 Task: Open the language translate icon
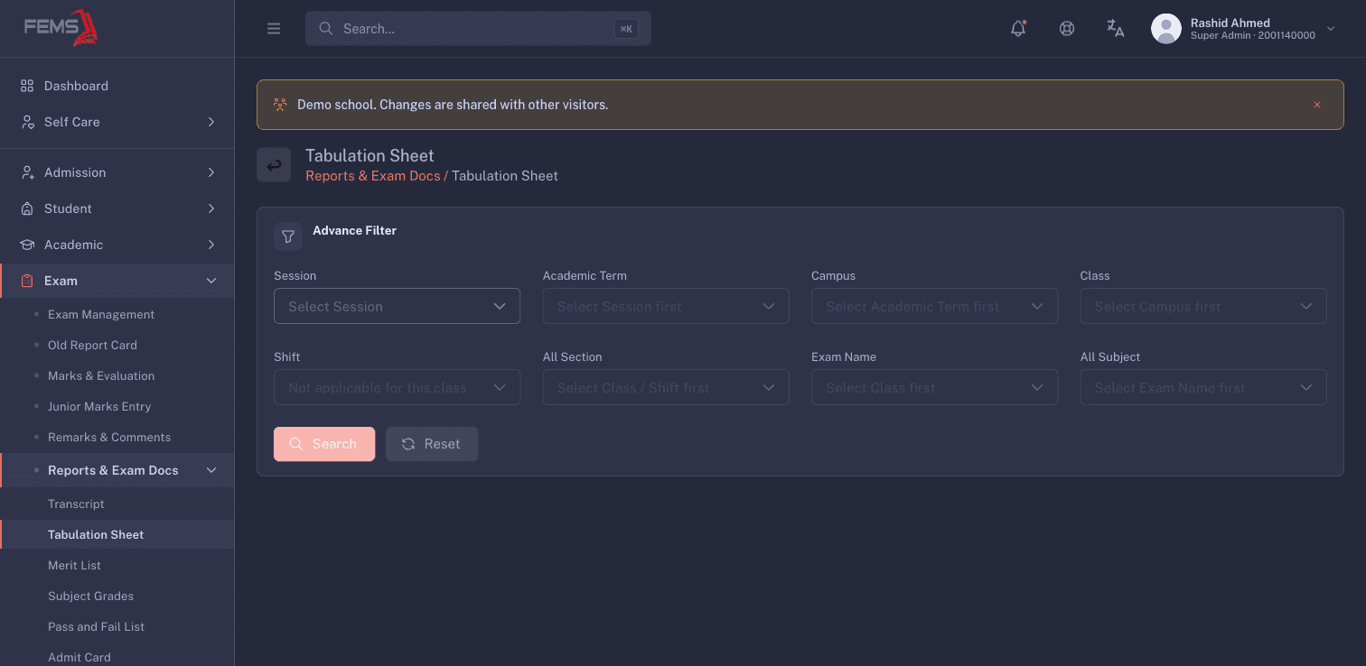click(x=1116, y=28)
